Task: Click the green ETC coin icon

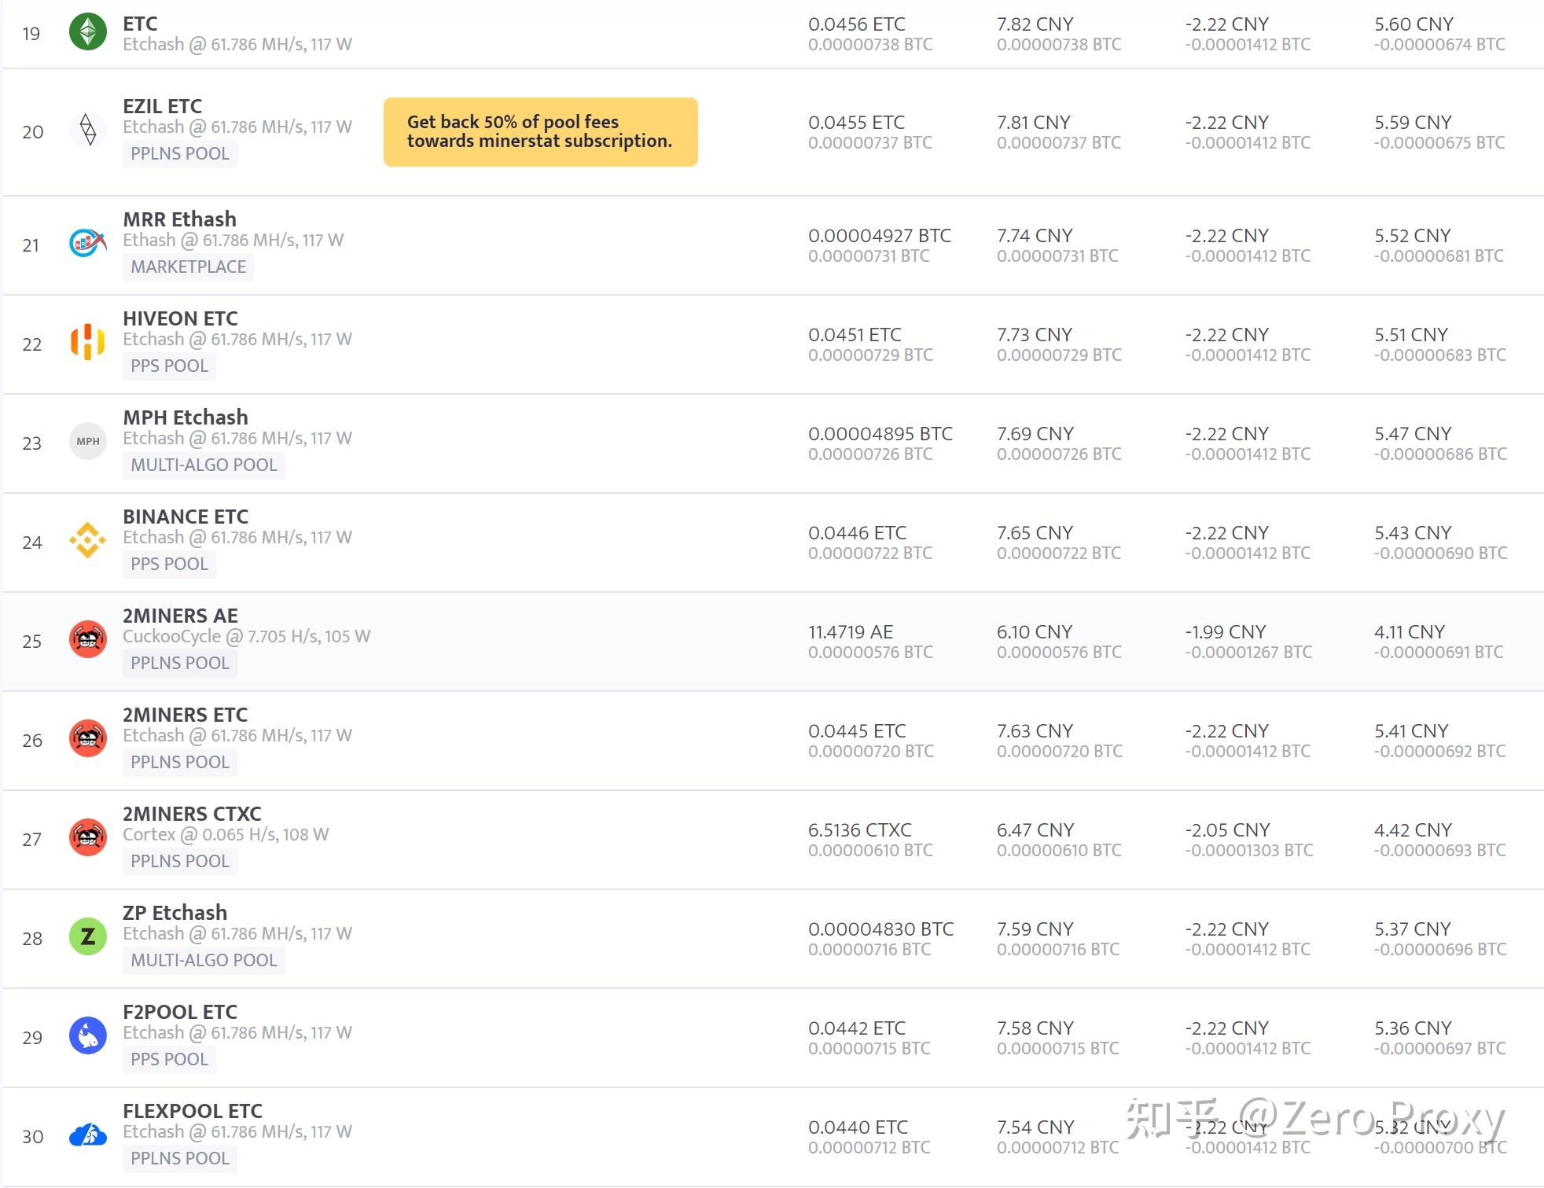Action: point(88,32)
